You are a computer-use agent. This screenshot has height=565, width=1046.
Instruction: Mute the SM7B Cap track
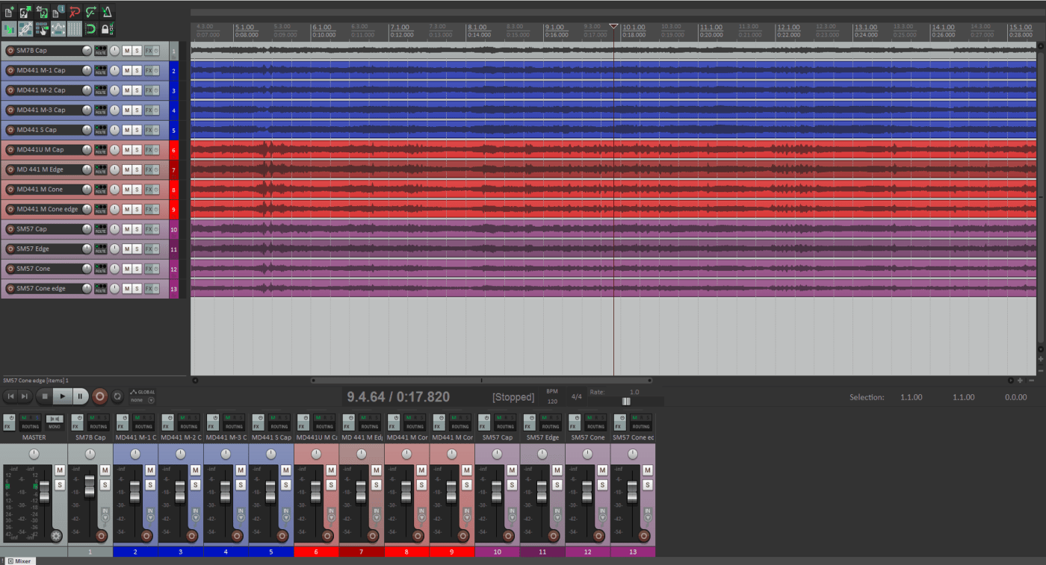click(x=127, y=51)
